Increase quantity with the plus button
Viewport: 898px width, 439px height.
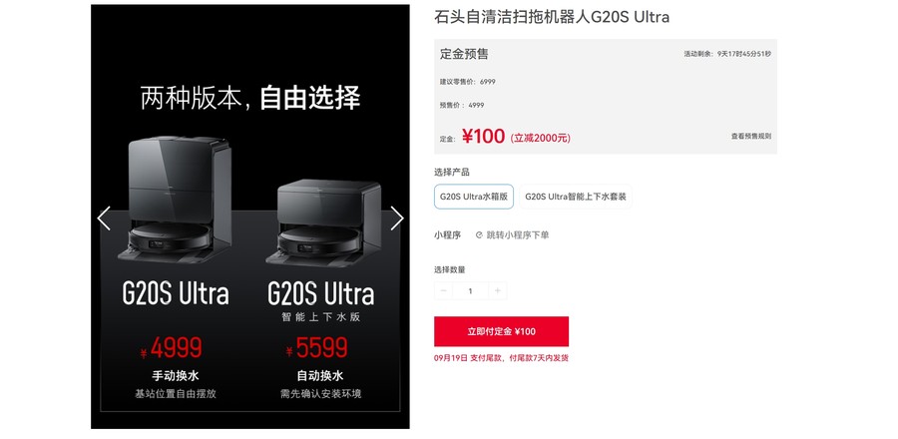tap(497, 290)
